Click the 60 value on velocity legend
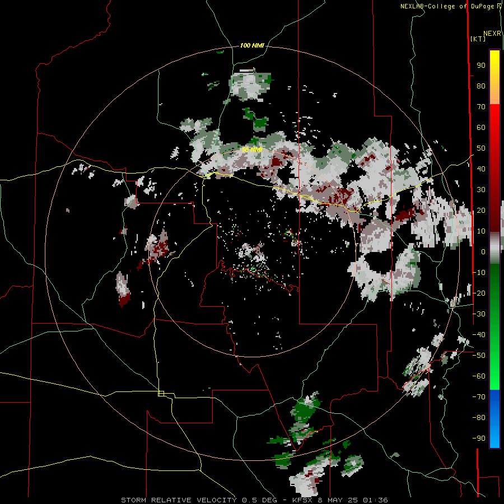Viewport: 504px width, 504px height. (x=481, y=128)
